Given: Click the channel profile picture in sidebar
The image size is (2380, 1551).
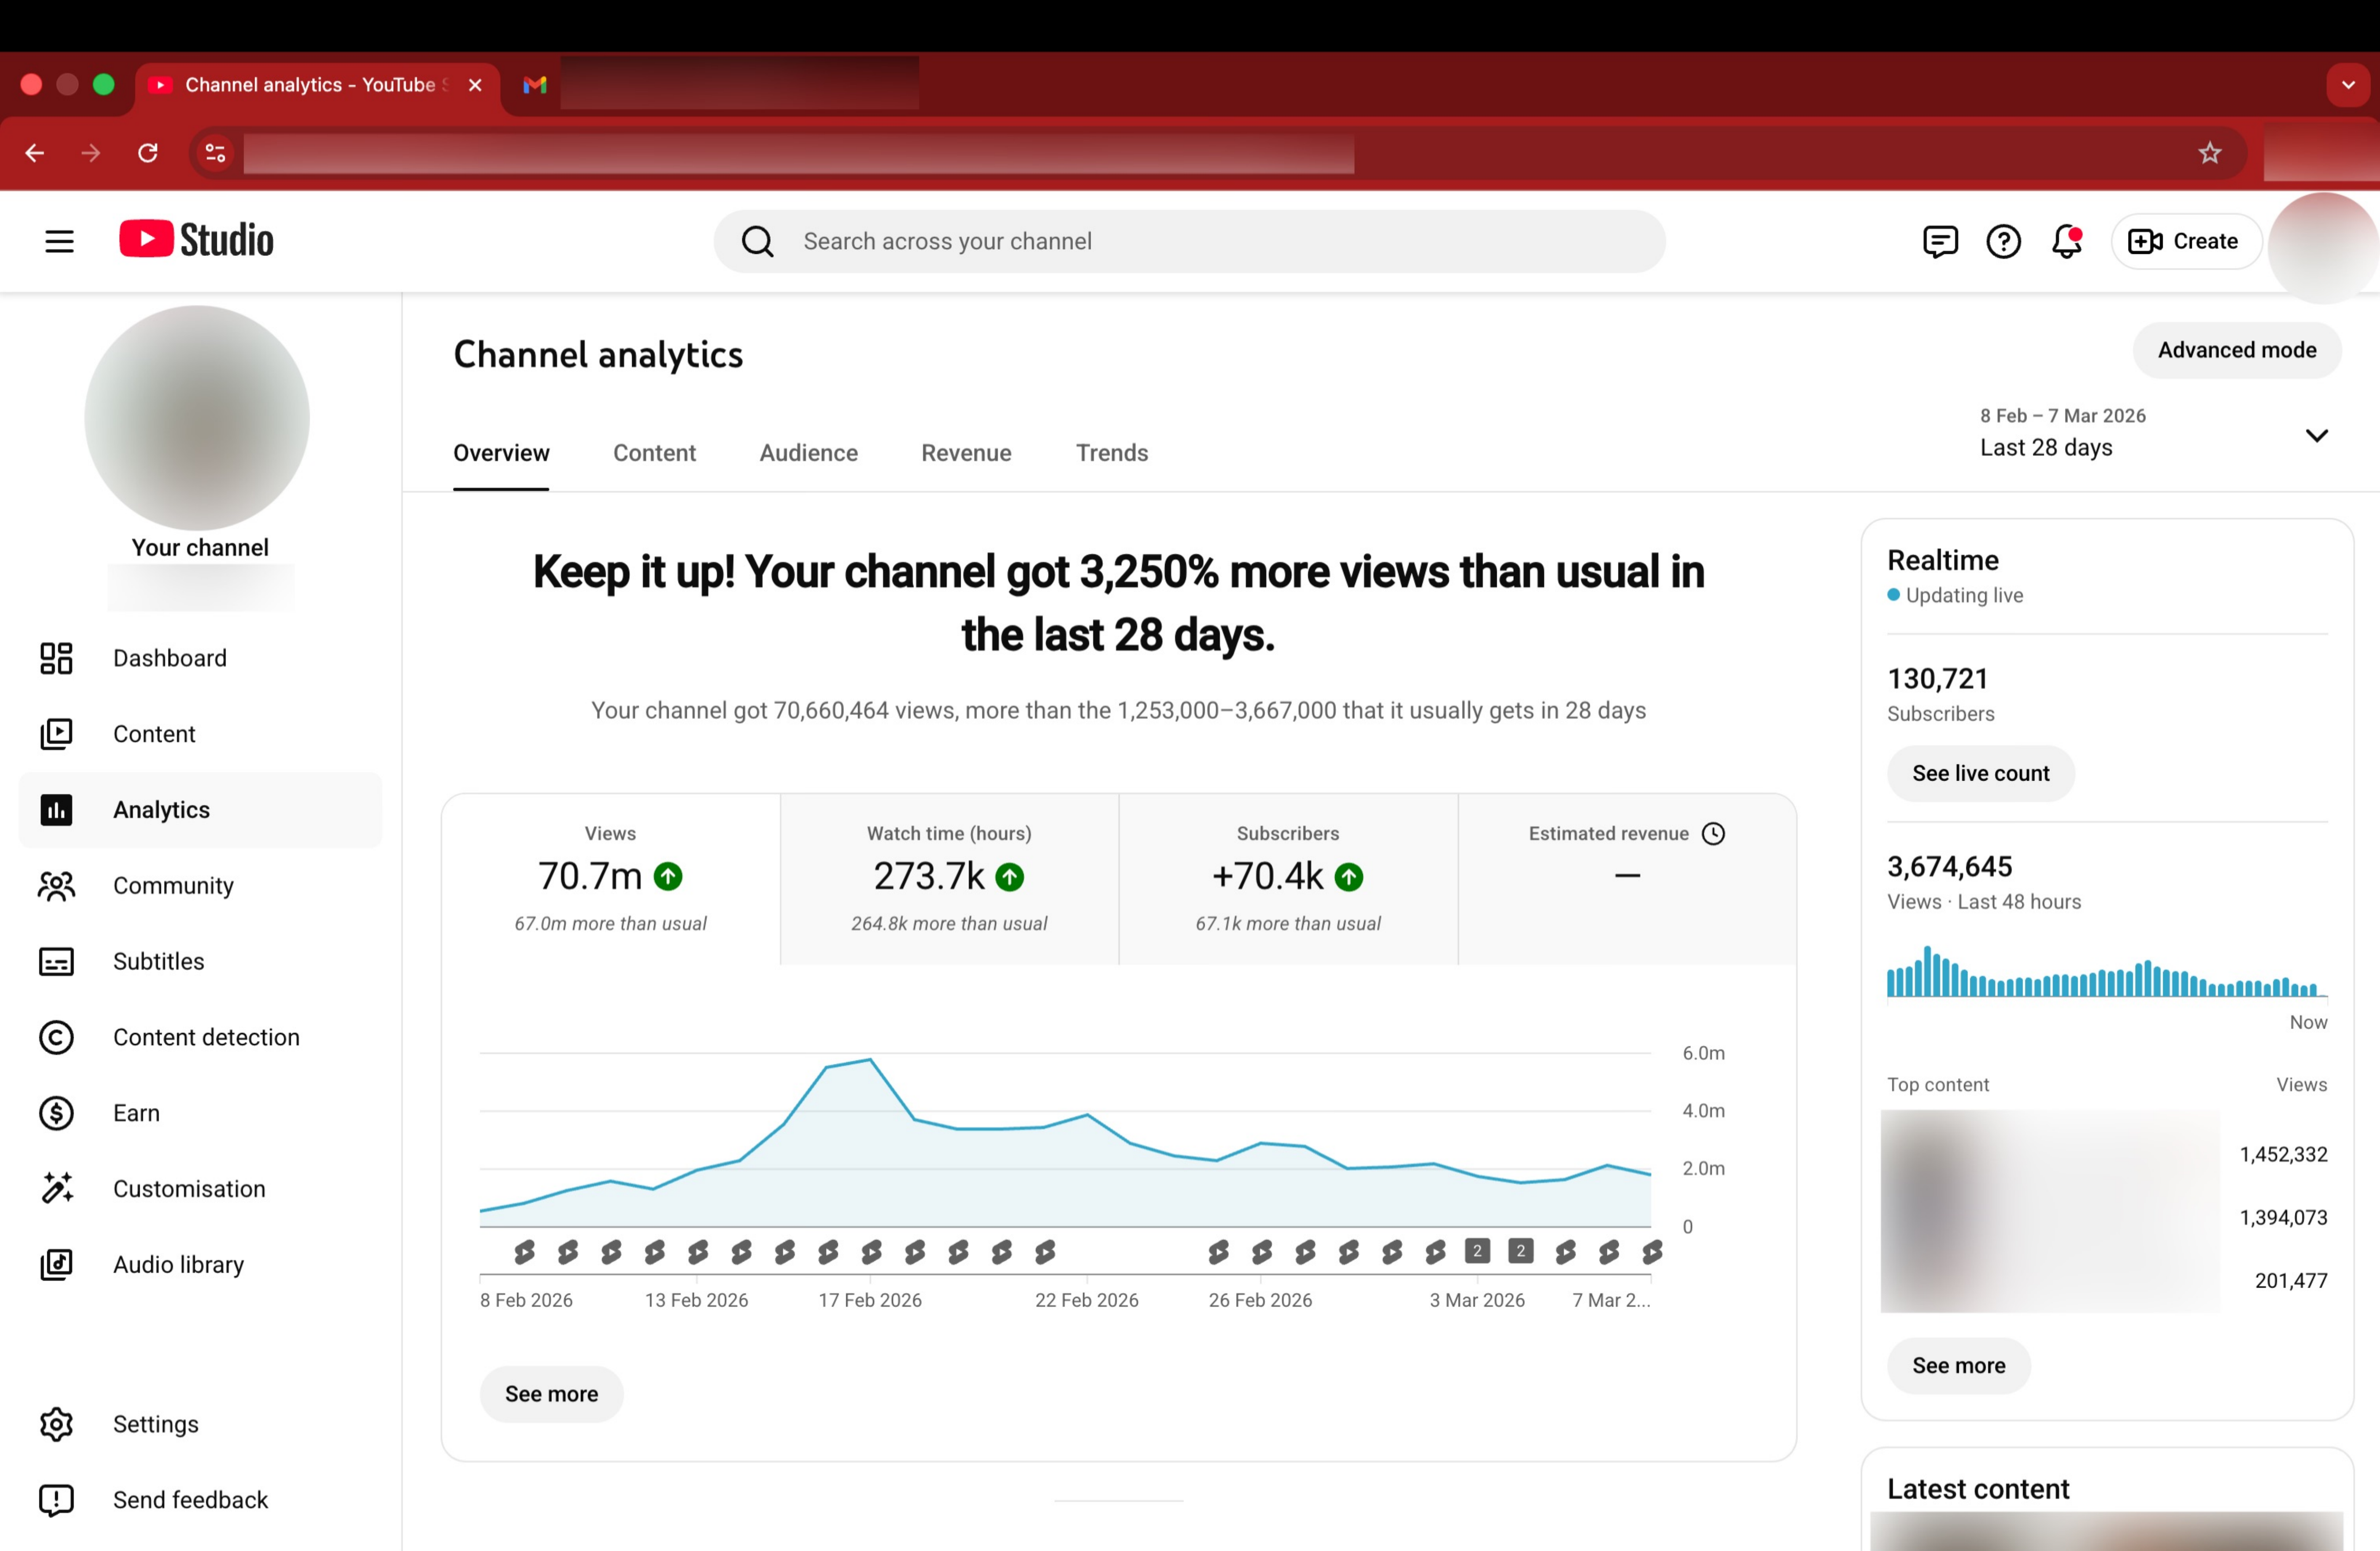Looking at the screenshot, I should coord(197,418).
